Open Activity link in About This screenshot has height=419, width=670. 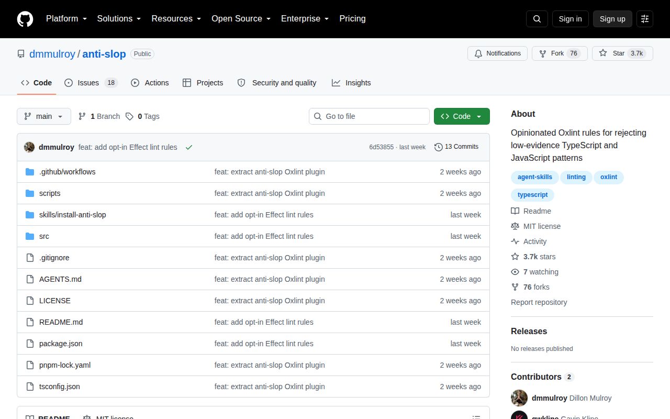point(529,241)
